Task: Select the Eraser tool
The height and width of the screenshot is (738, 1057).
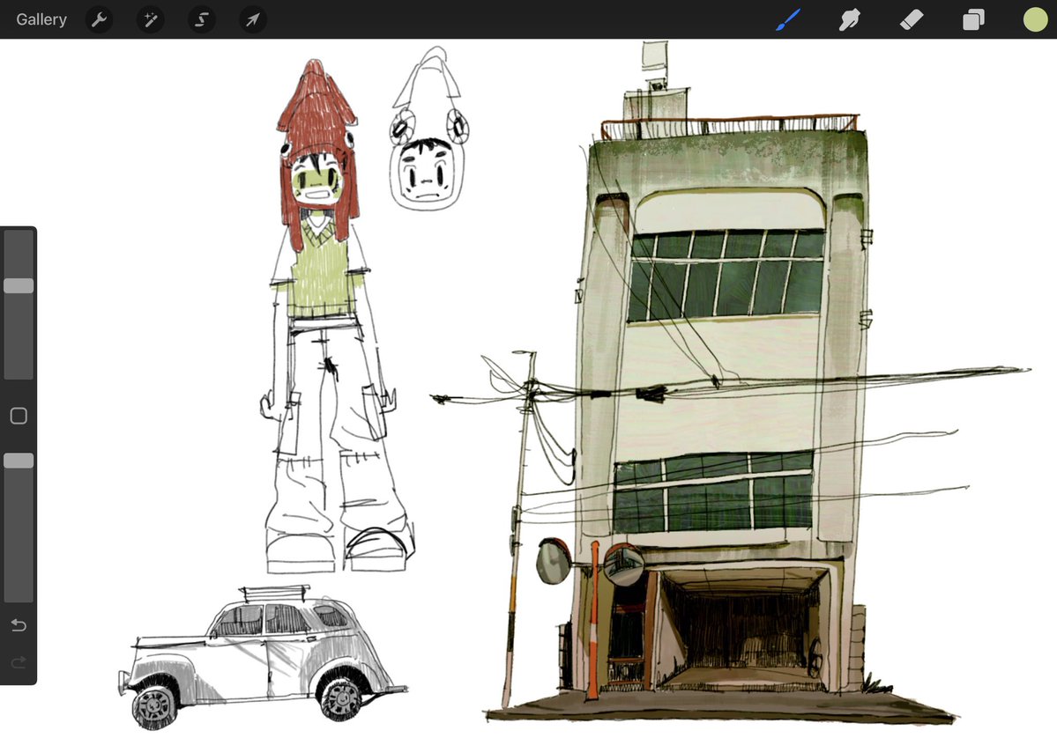Action: (x=912, y=19)
